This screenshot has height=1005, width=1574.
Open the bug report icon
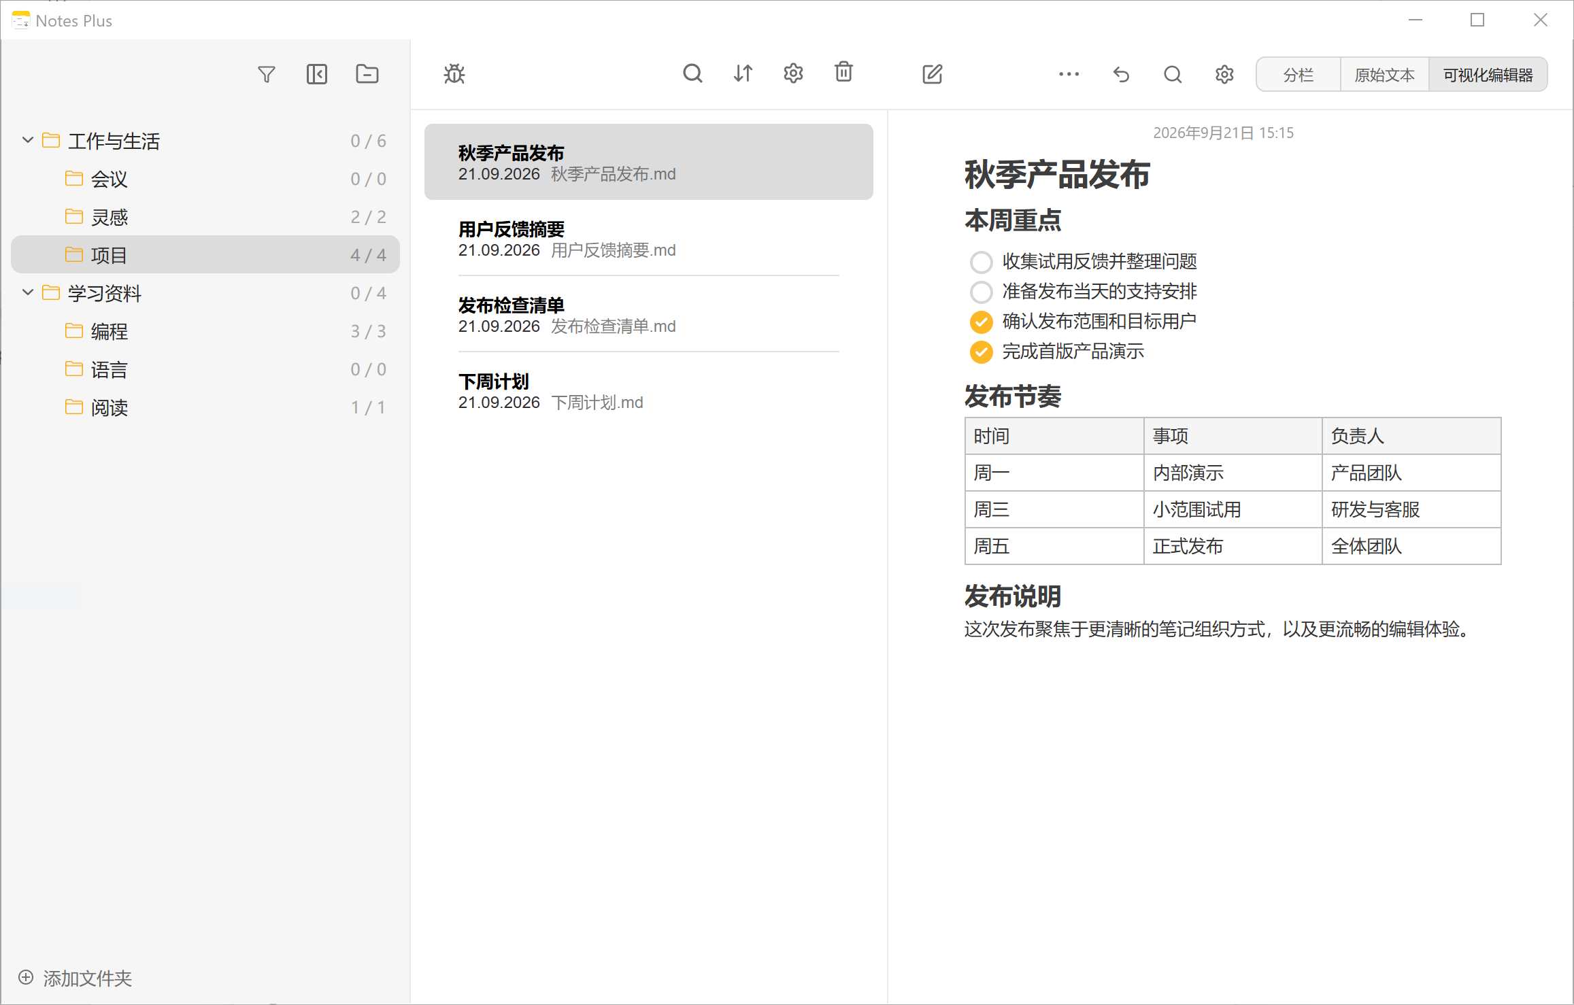(x=454, y=73)
